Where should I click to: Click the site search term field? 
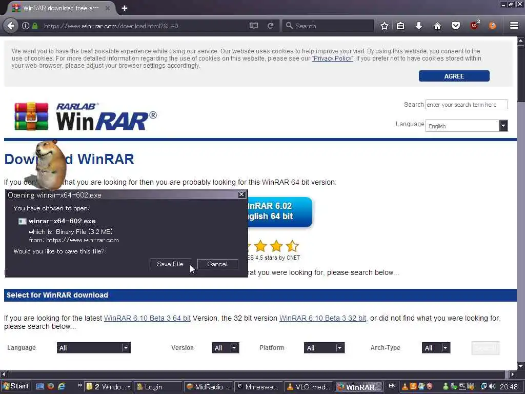pos(467,105)
